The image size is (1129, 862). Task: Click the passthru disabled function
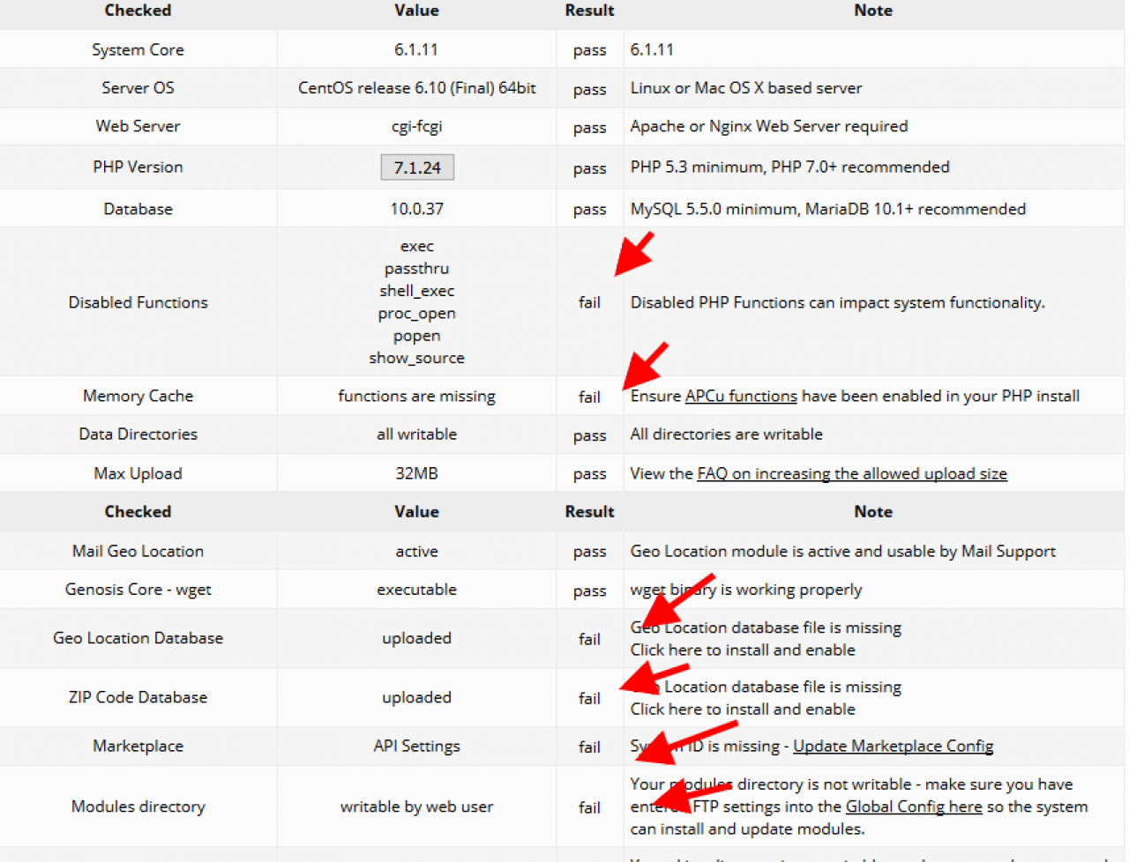(416, 268)
